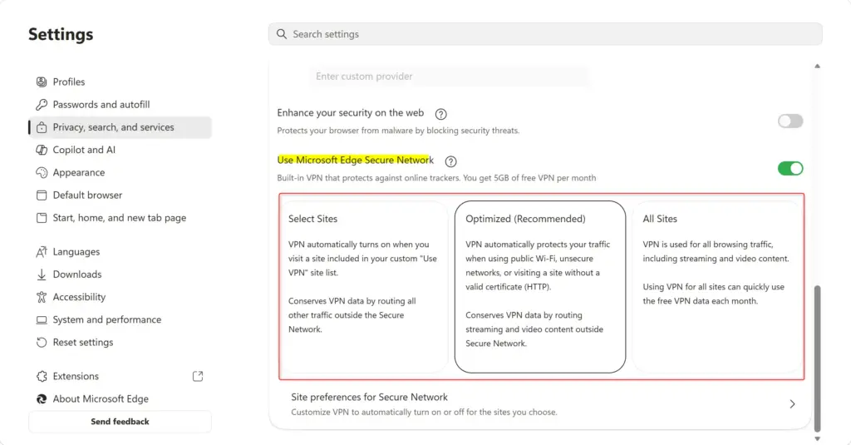Choose the All Sites VPN mode card
Image resolution: width=851 pixels, height=445 pixels.
pos(717,287)
